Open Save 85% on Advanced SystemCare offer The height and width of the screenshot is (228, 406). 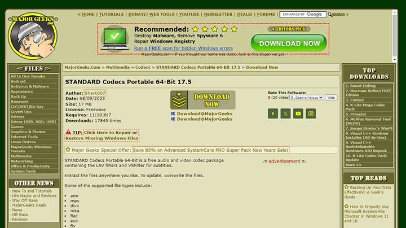point(210,150)
